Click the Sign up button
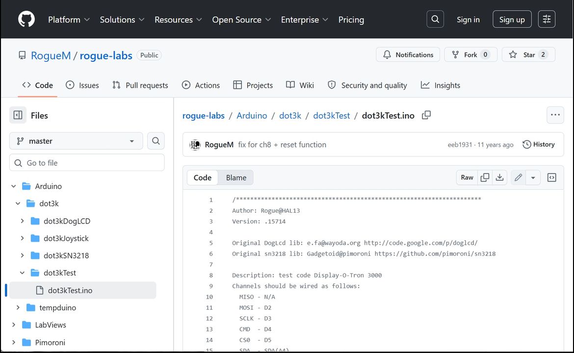 coord(512,19)
